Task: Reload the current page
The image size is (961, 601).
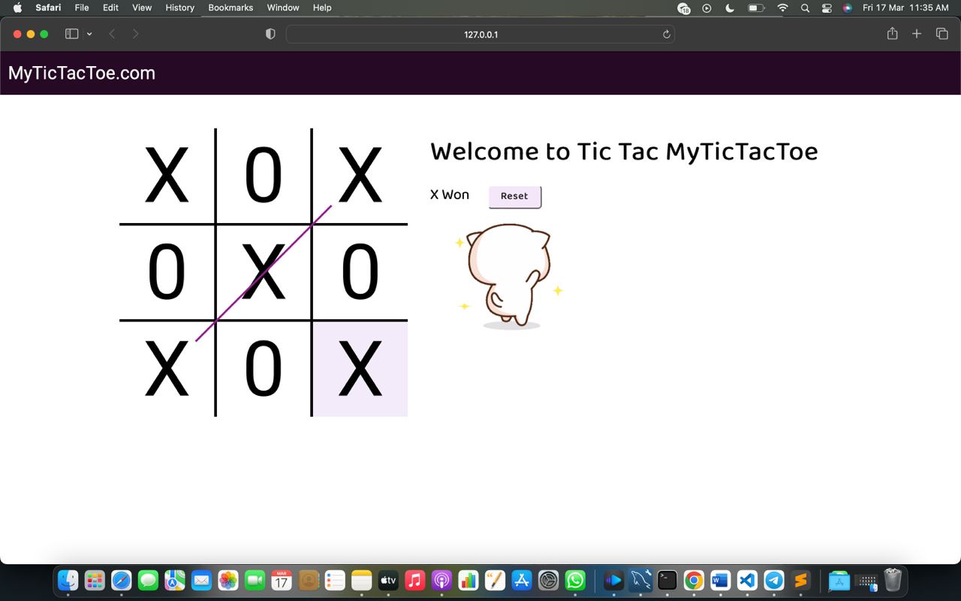Action: pyautogui.click(x=666, y=34)
